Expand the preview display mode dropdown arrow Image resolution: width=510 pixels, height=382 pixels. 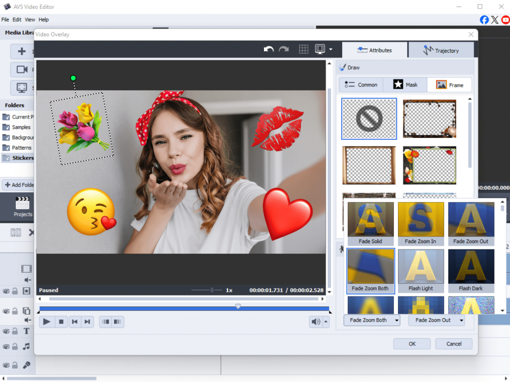[x=331, y=49]
